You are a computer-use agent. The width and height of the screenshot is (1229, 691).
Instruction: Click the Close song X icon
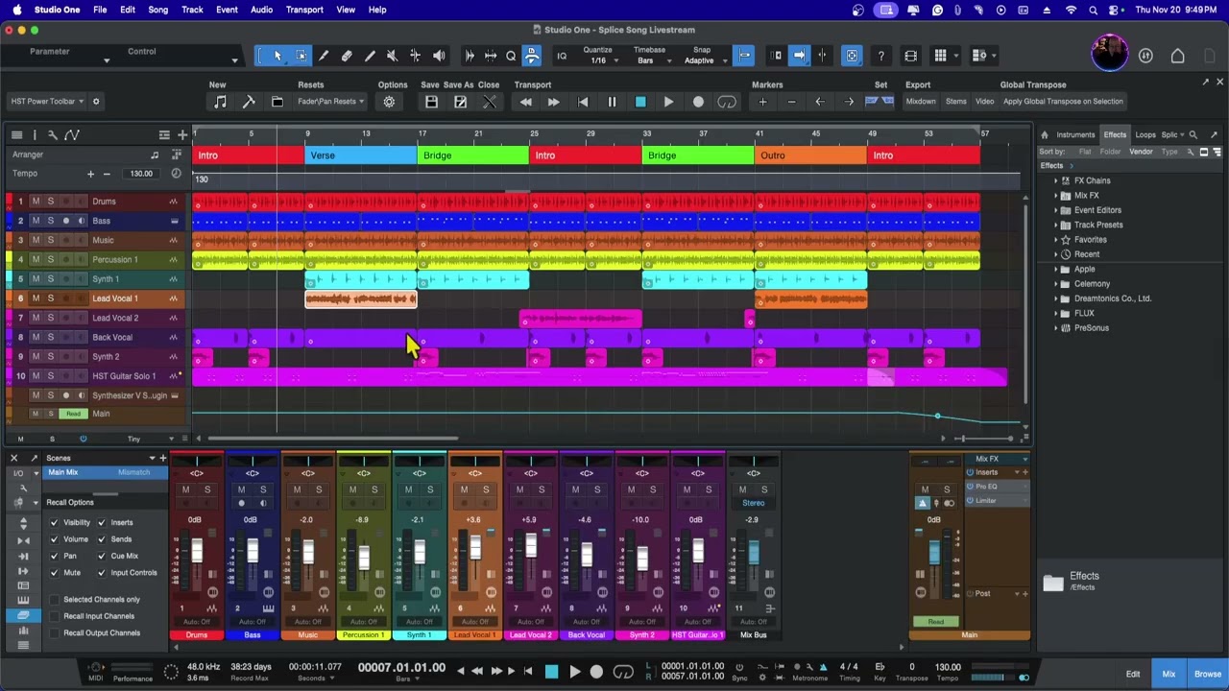(x=489, y=102)
